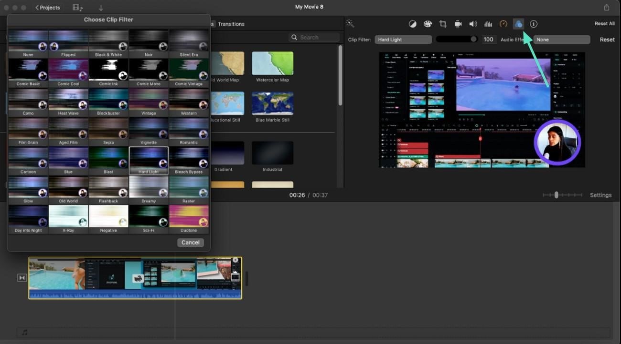The image size is (621, 344).
Task: Open the Audio Effect None selector
Action: click(561, 40)
